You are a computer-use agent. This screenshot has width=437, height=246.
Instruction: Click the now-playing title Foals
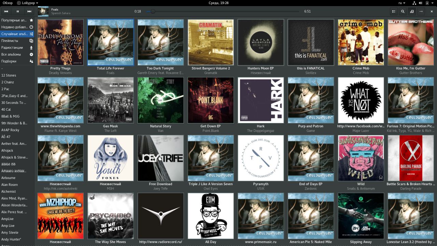pos(55,10)
